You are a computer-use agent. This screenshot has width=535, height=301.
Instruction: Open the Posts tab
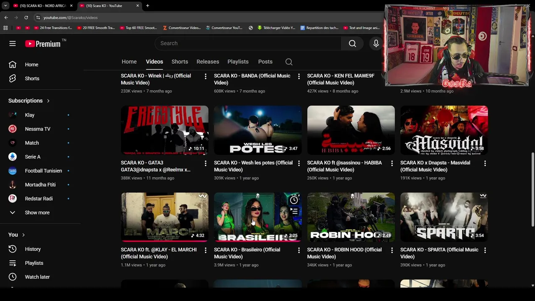tap(265, 62)
